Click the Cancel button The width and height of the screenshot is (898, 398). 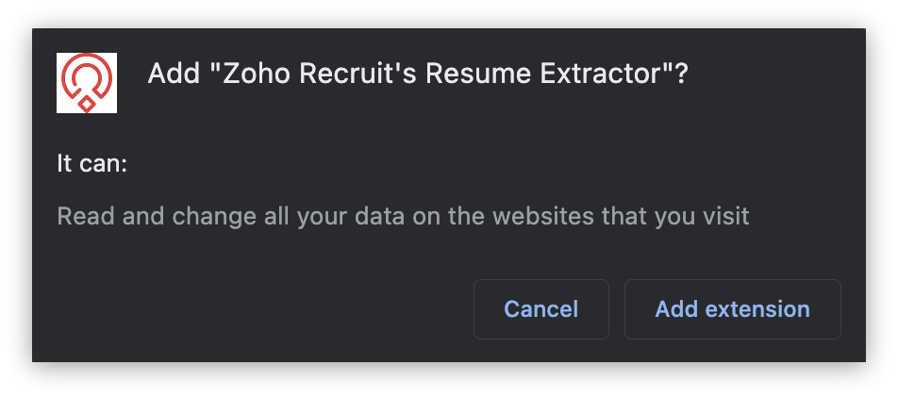[540, 308]
